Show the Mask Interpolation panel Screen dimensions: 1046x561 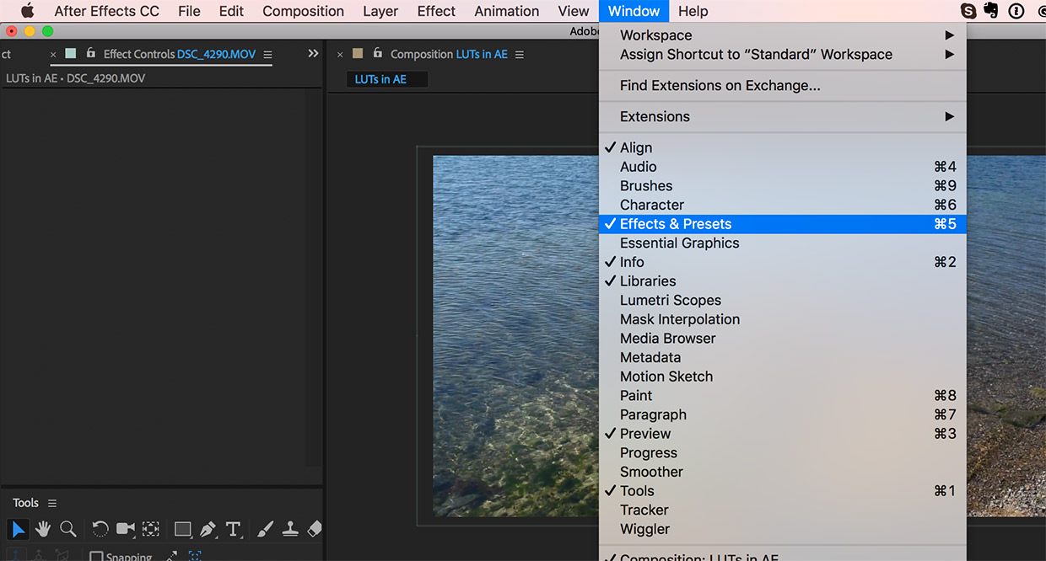[783, 319]
